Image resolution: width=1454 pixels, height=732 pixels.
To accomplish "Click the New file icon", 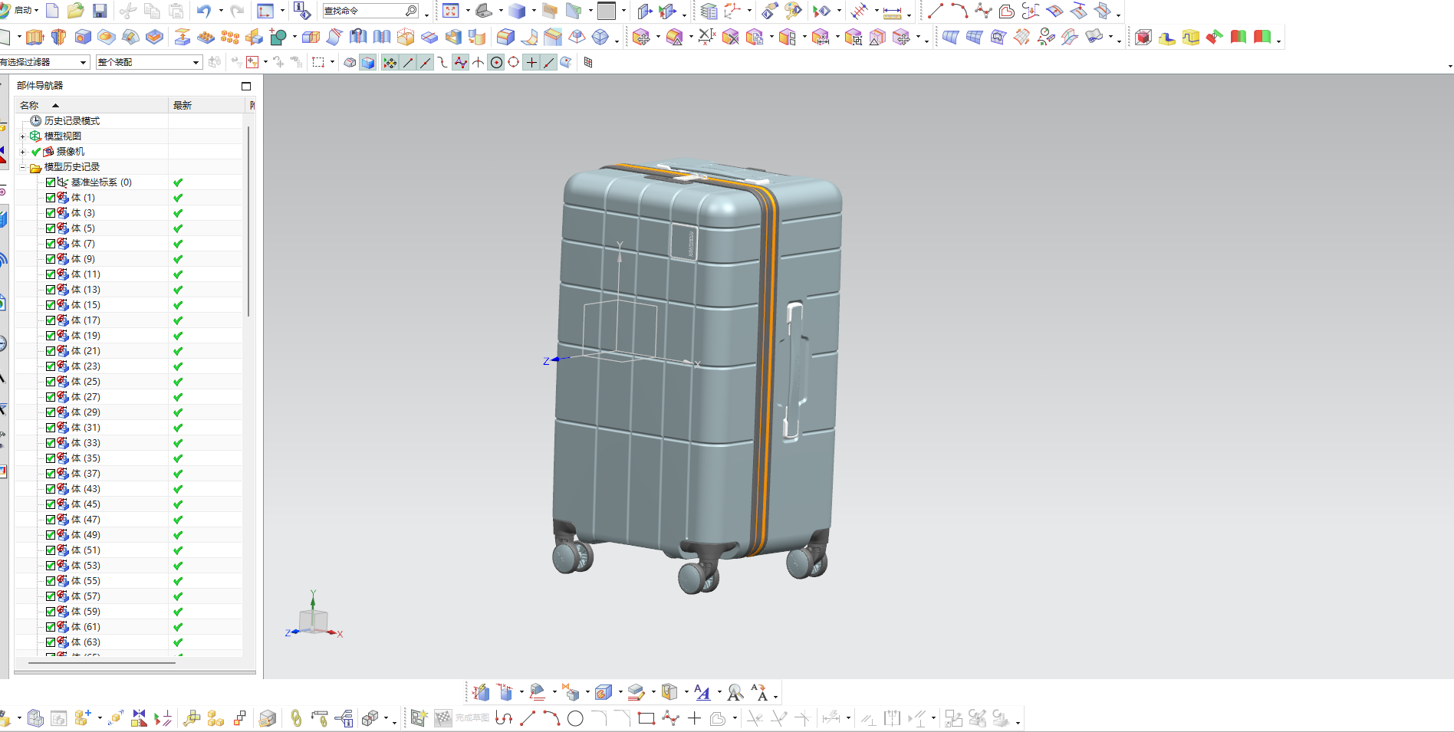I will [x=52, y=11].
